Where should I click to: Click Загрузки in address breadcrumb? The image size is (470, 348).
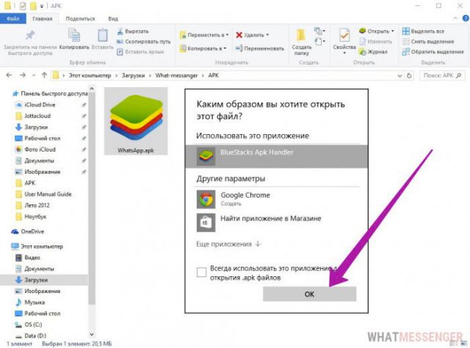[133, 75]
